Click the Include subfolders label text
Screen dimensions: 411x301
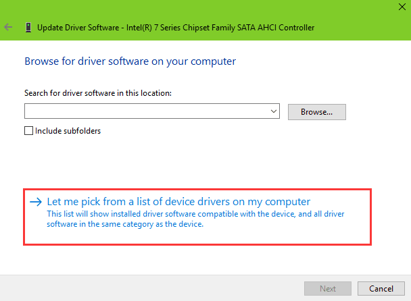coord(68,131)
